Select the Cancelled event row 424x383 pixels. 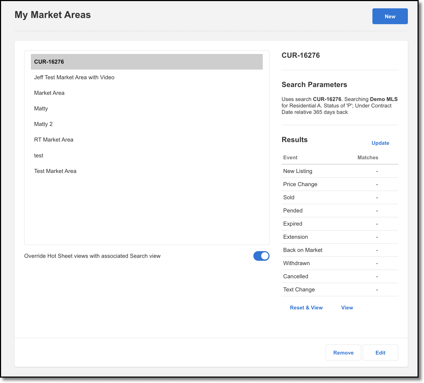340,276
